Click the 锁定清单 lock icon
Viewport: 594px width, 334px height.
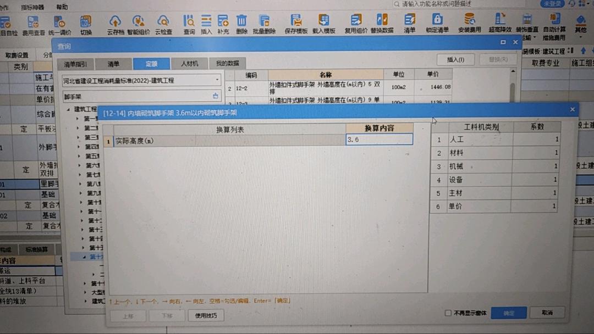(437, 24)
